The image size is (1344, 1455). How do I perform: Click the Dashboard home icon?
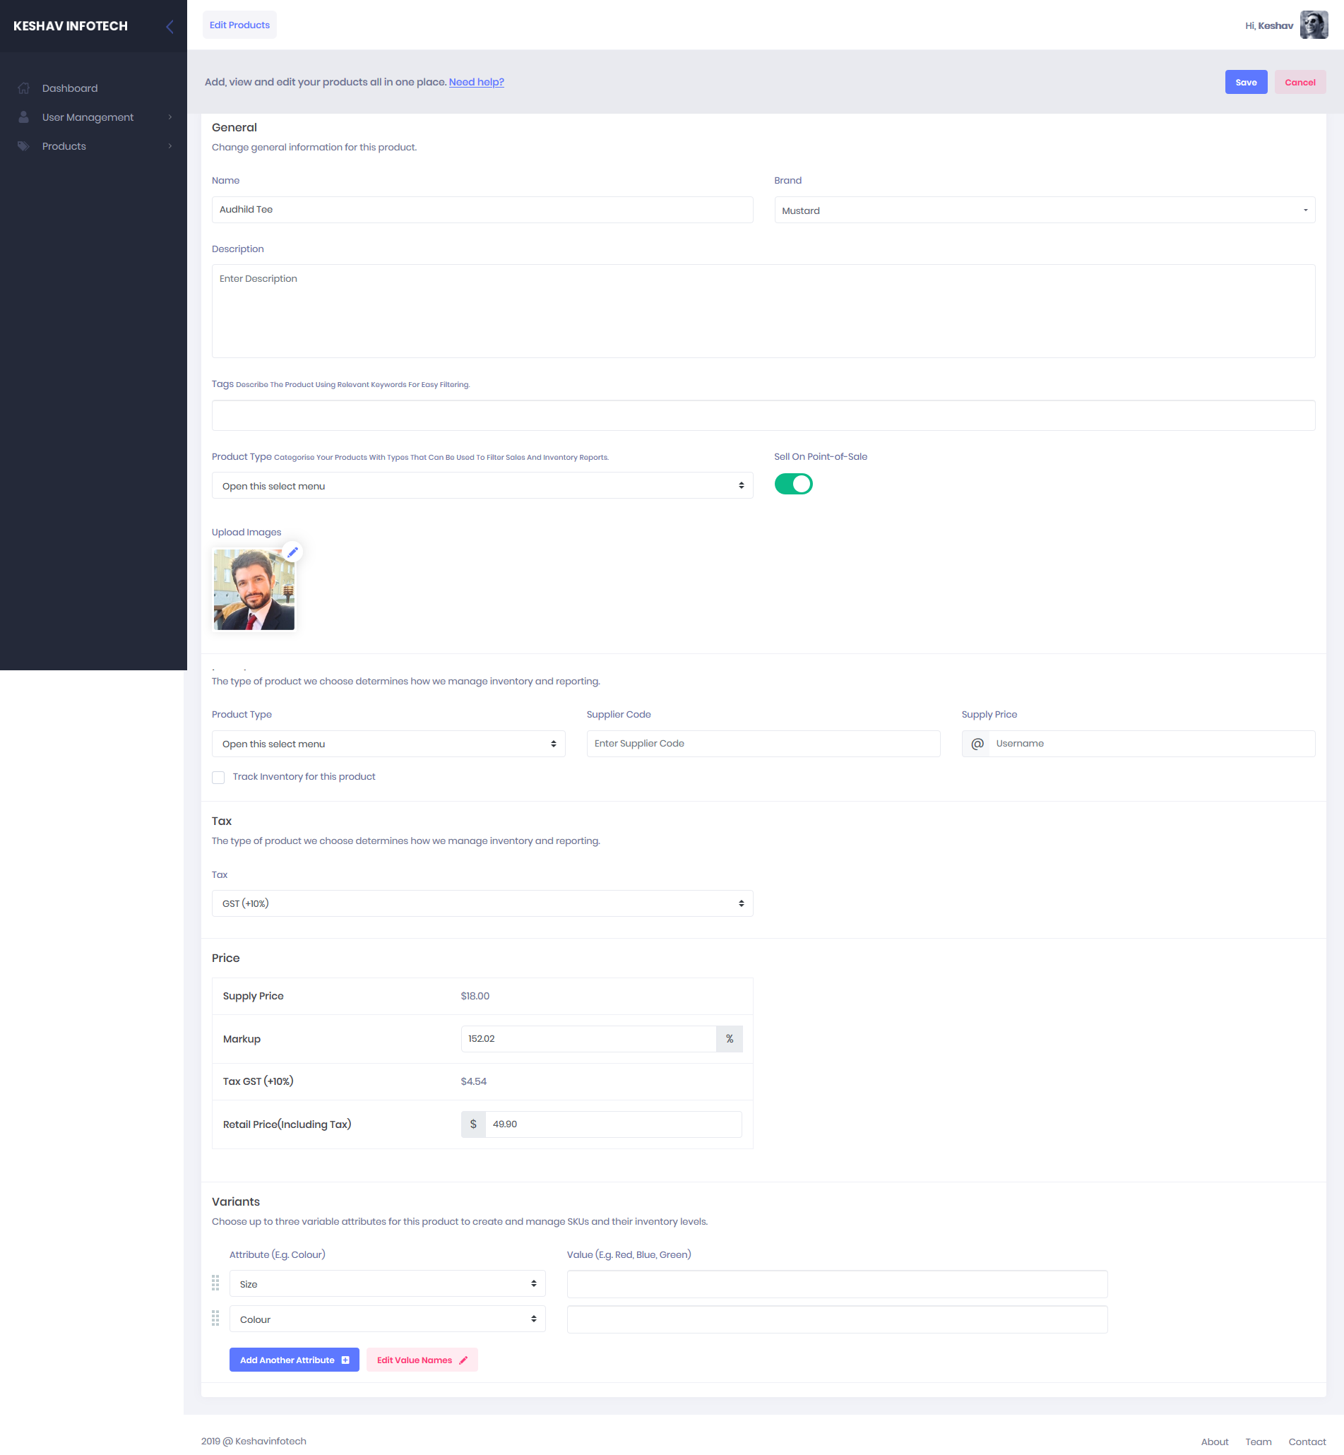[x=23, y=88]
